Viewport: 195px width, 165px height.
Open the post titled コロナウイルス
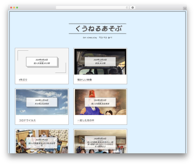tap(27, 120)
